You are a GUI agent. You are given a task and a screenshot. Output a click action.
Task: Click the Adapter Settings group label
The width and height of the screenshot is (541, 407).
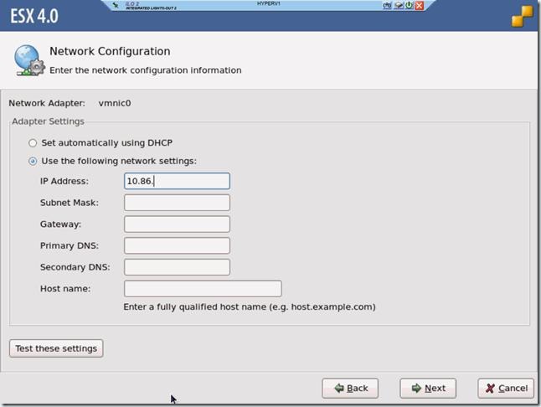pyautogui.click(x=48, y=121)
